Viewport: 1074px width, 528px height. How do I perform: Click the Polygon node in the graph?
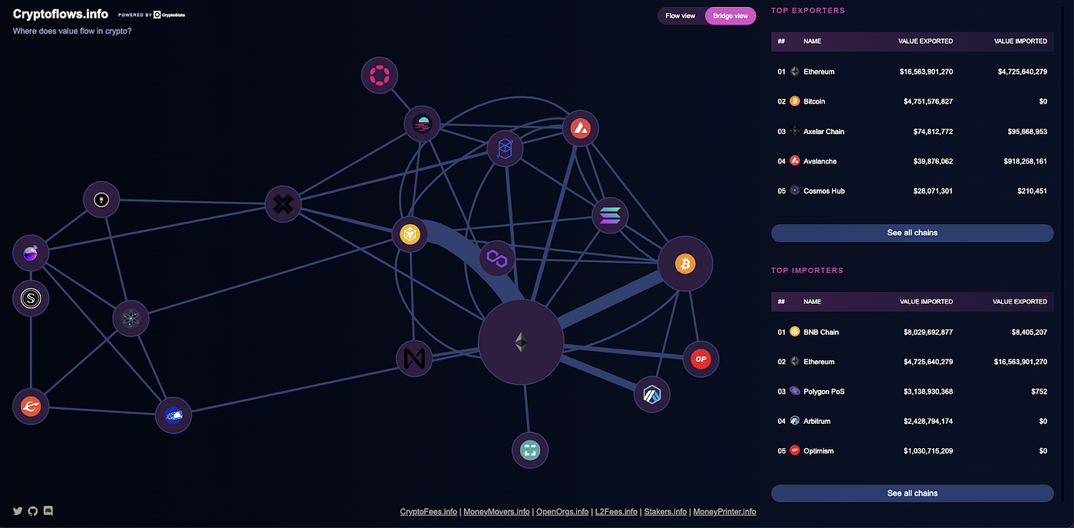pos(499,260)
